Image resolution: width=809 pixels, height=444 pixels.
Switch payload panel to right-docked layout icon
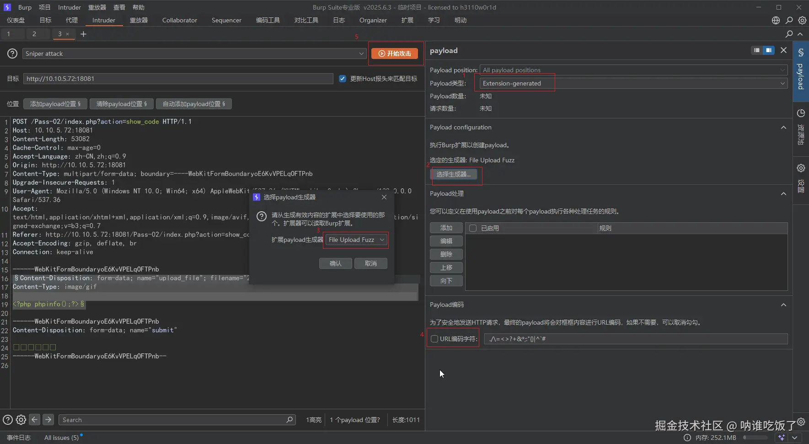click(x=769, y=50)
